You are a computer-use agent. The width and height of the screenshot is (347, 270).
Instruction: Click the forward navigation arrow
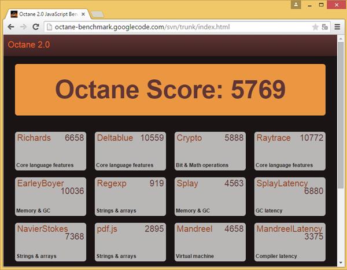click(x=23, y=27)
